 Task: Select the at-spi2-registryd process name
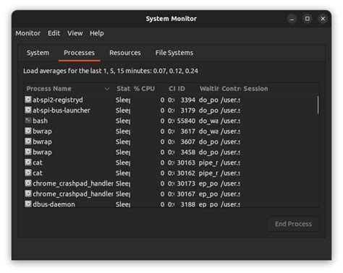(x=58, y=100)
